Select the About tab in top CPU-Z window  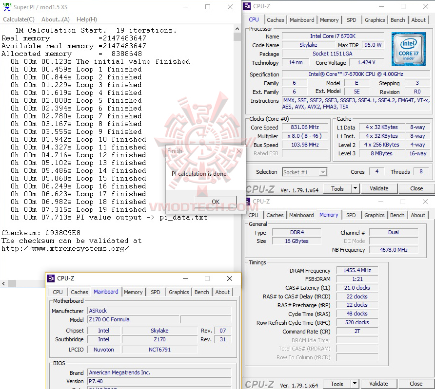(418, 20)
